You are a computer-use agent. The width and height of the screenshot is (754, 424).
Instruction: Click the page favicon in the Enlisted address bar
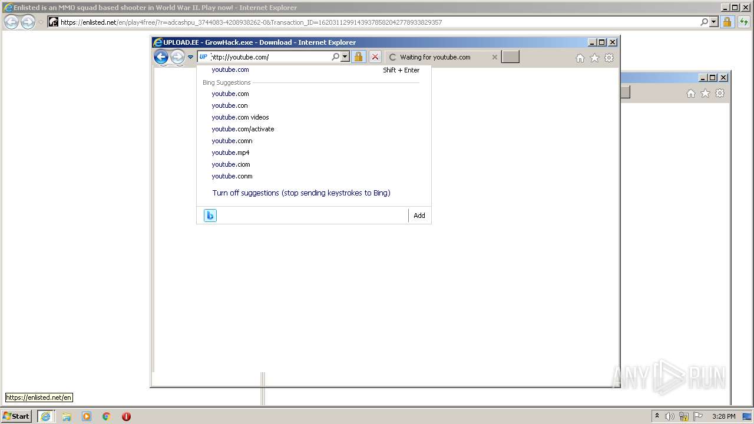pyautogui.click(x=53, y=22)
